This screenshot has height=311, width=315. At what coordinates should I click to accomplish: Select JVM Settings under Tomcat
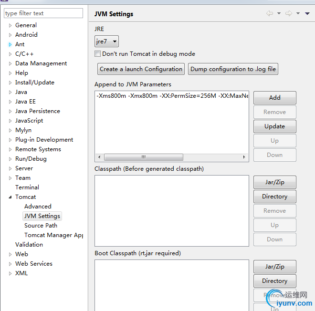pyautogui.click(x=42, y=216)
